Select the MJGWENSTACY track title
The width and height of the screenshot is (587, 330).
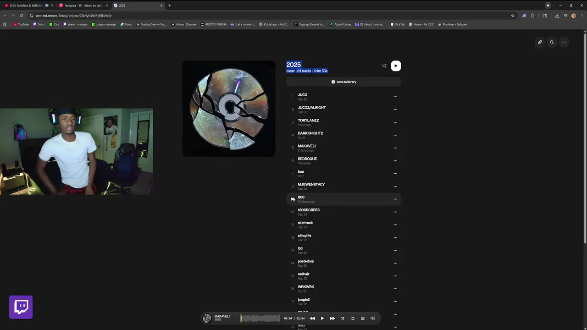pyautogui.click(x=311, y=185)
